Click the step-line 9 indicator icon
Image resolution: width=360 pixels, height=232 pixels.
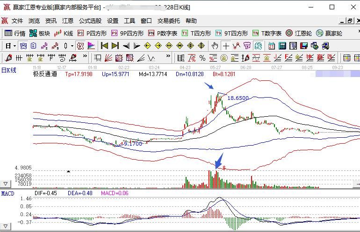pos(55,46)
